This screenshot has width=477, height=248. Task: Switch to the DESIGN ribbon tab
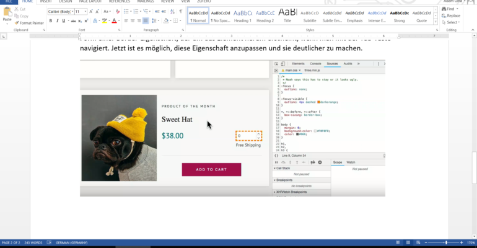click(66, 1)
